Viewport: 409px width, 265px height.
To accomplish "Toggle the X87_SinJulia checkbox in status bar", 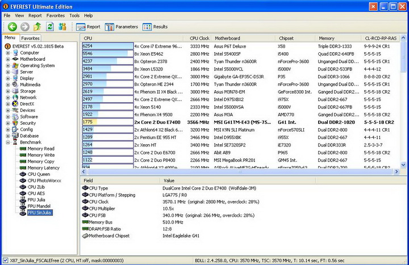I will (5, 260).
